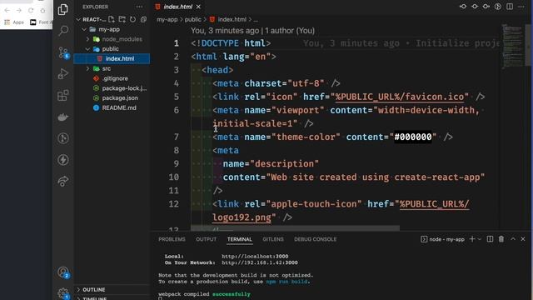This screenshot has width=533, height=300.
Task: Open the Live Share arrow icon
Action: [63, 182]
